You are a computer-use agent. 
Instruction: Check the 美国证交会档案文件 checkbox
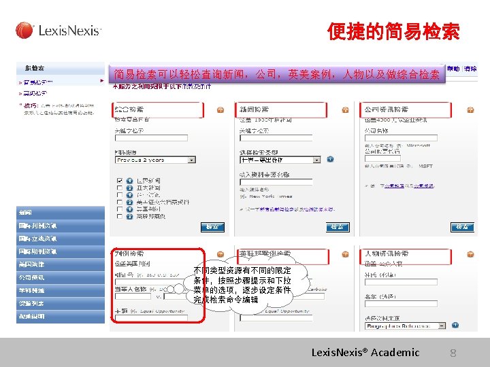tap(119, 203)
